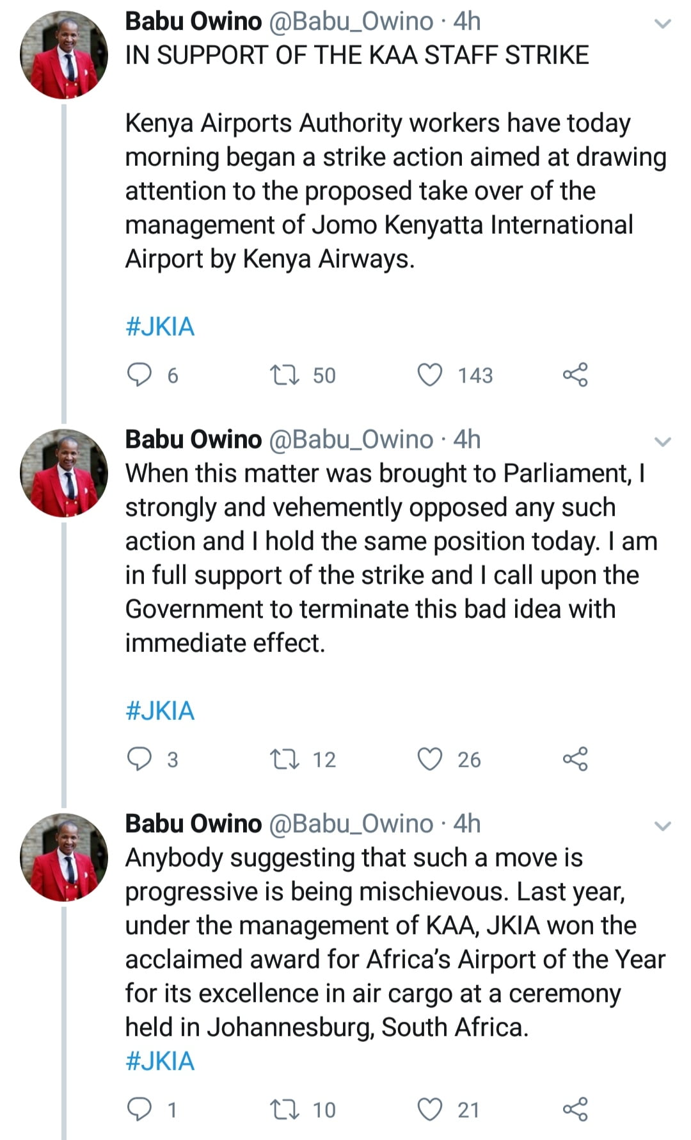The width and height of the screenshot is (691, 1140).
Task: Share the first Babu Owino tweet
Action: click(x=575, y=375)
